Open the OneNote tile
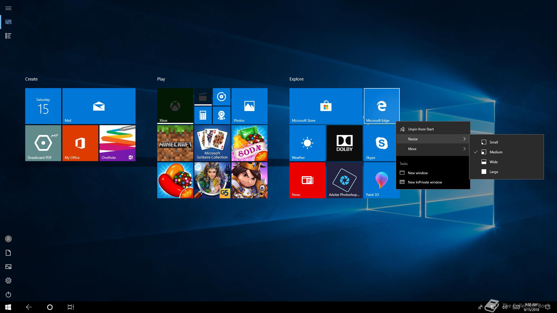Image resolution: width=557 pixels, height=313 pixels. [117, 143]
